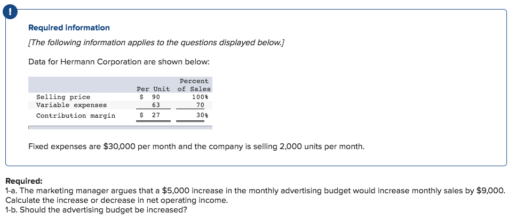Click the "Selling price" row label
This screenshot has width=516, height=221.
pos(63,97)
